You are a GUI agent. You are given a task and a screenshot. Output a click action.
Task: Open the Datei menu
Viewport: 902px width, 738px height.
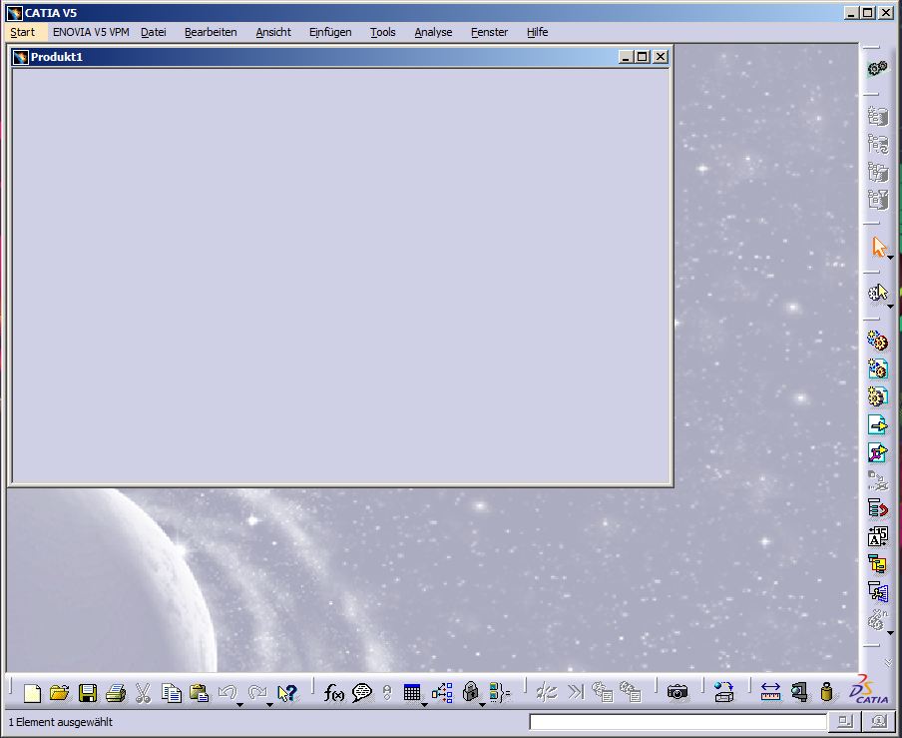154,32
